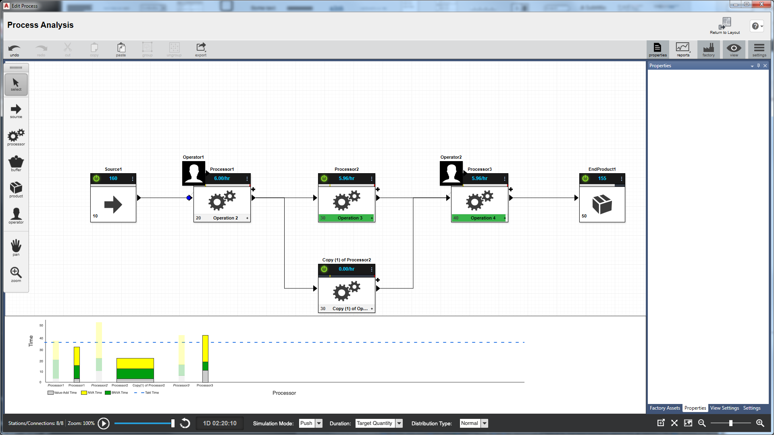Open the help question mark dropdown
This screenshot has height=435, width=774.
coord(757,26)
